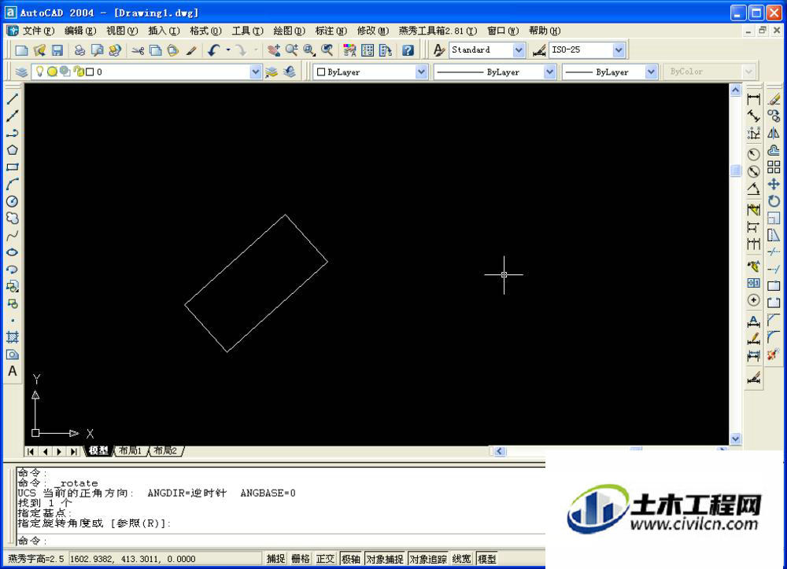Switch to the 模型 model tab
This screenshot has width=787, height=569.
pyautogui.click(x=98, y=450)
